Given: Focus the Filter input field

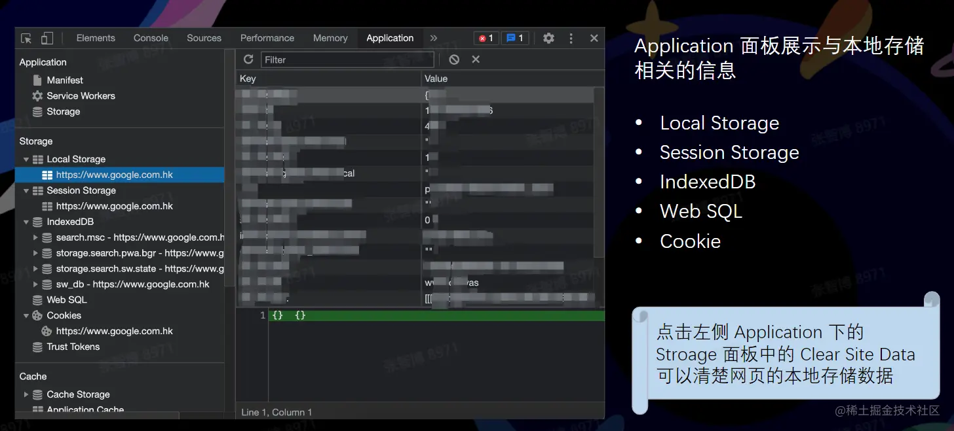Looking at the screenshot, I should (347, 60).
